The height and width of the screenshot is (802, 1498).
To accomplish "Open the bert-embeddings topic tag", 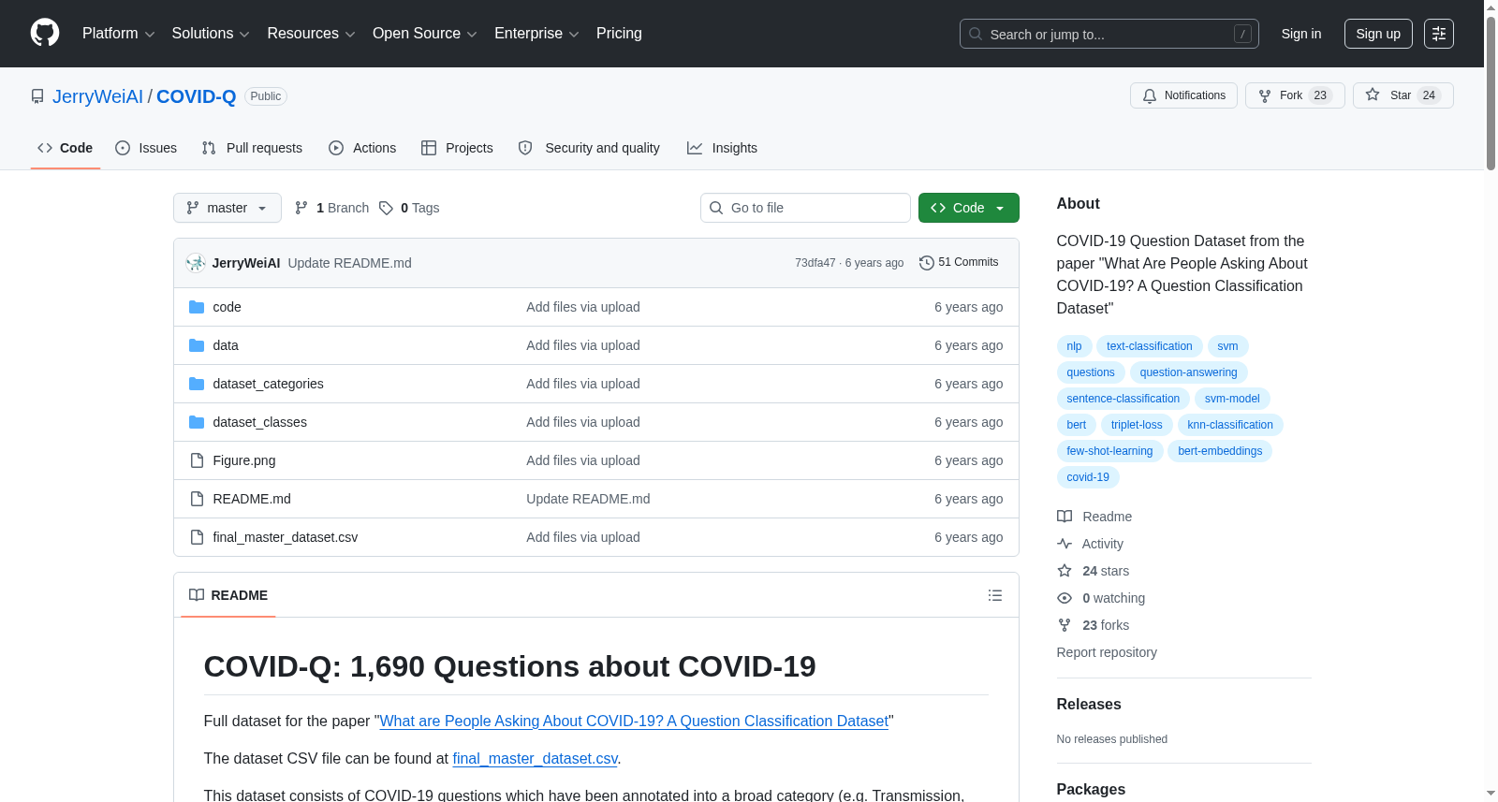I will [1220, 451].
